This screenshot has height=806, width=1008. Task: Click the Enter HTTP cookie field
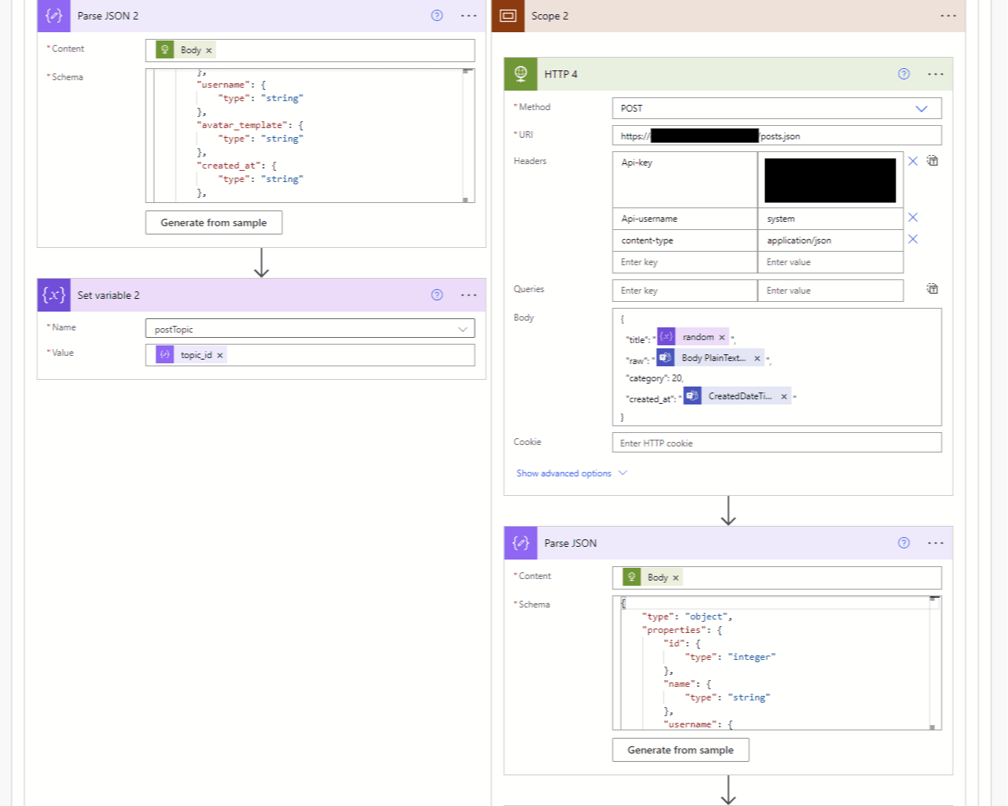coord(776,443)
